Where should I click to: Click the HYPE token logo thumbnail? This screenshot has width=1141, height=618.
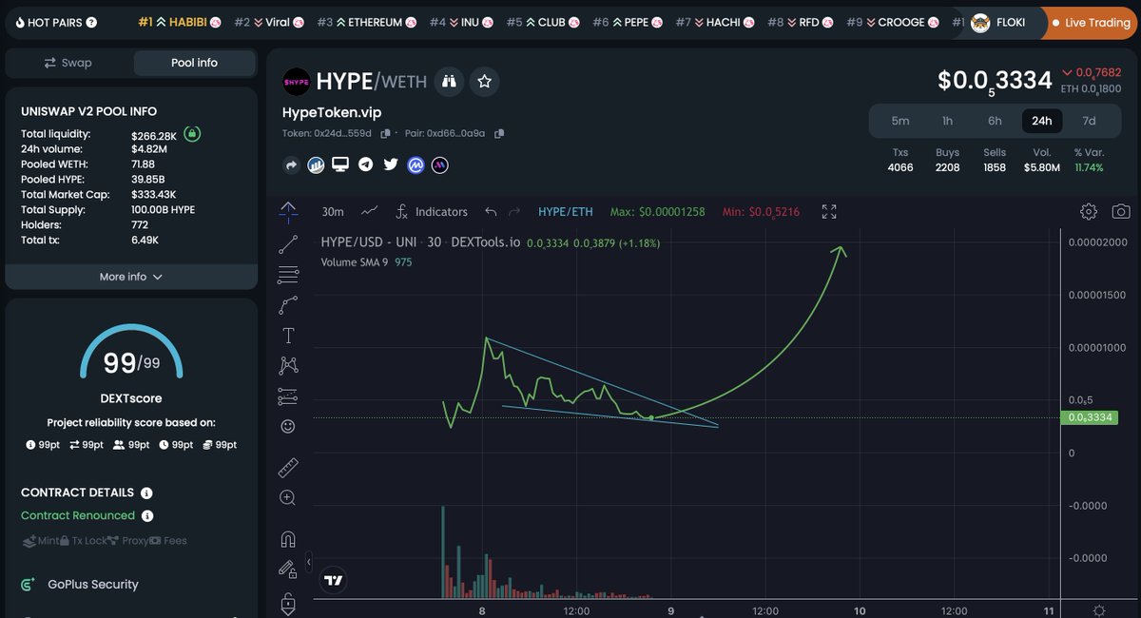click(297, 82)
